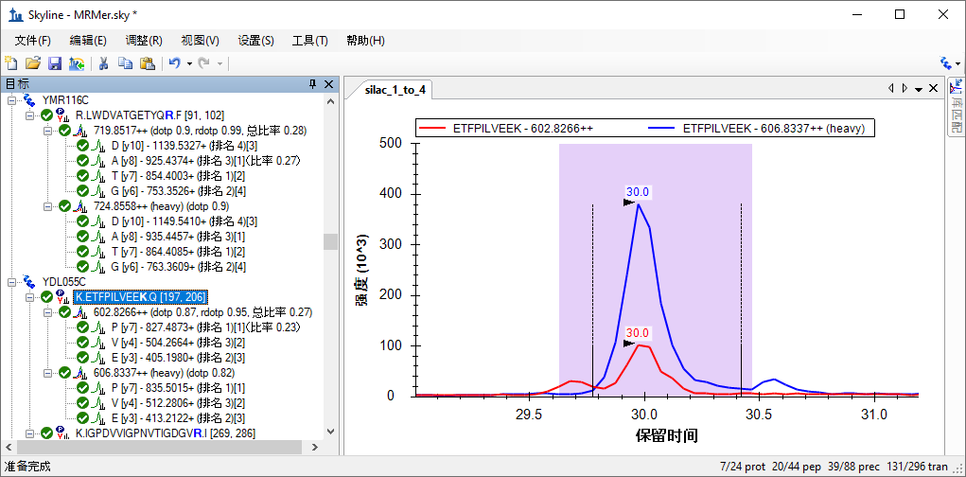Close the silac_1_to_4 graph pane
The image size is (966, 477).
point(933,89)
